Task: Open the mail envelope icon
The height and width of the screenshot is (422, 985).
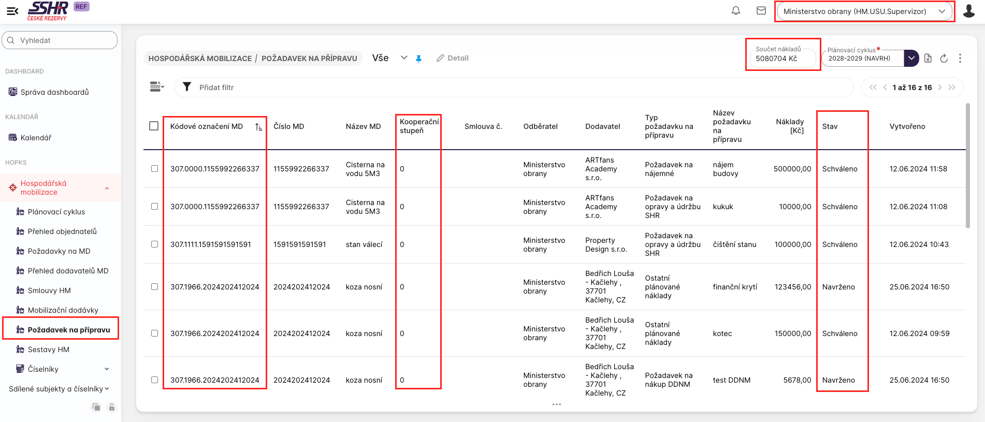Action: pos(761,11)
